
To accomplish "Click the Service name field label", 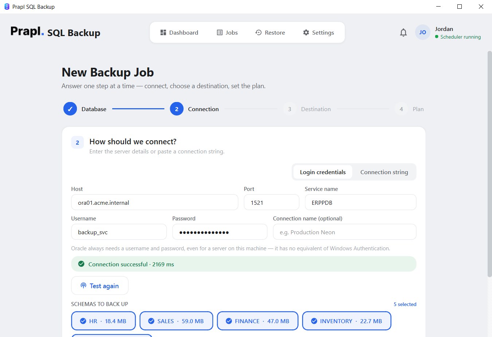I will click(321, 189).
